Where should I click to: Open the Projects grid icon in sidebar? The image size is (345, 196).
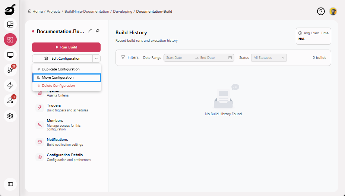(10, 39)
